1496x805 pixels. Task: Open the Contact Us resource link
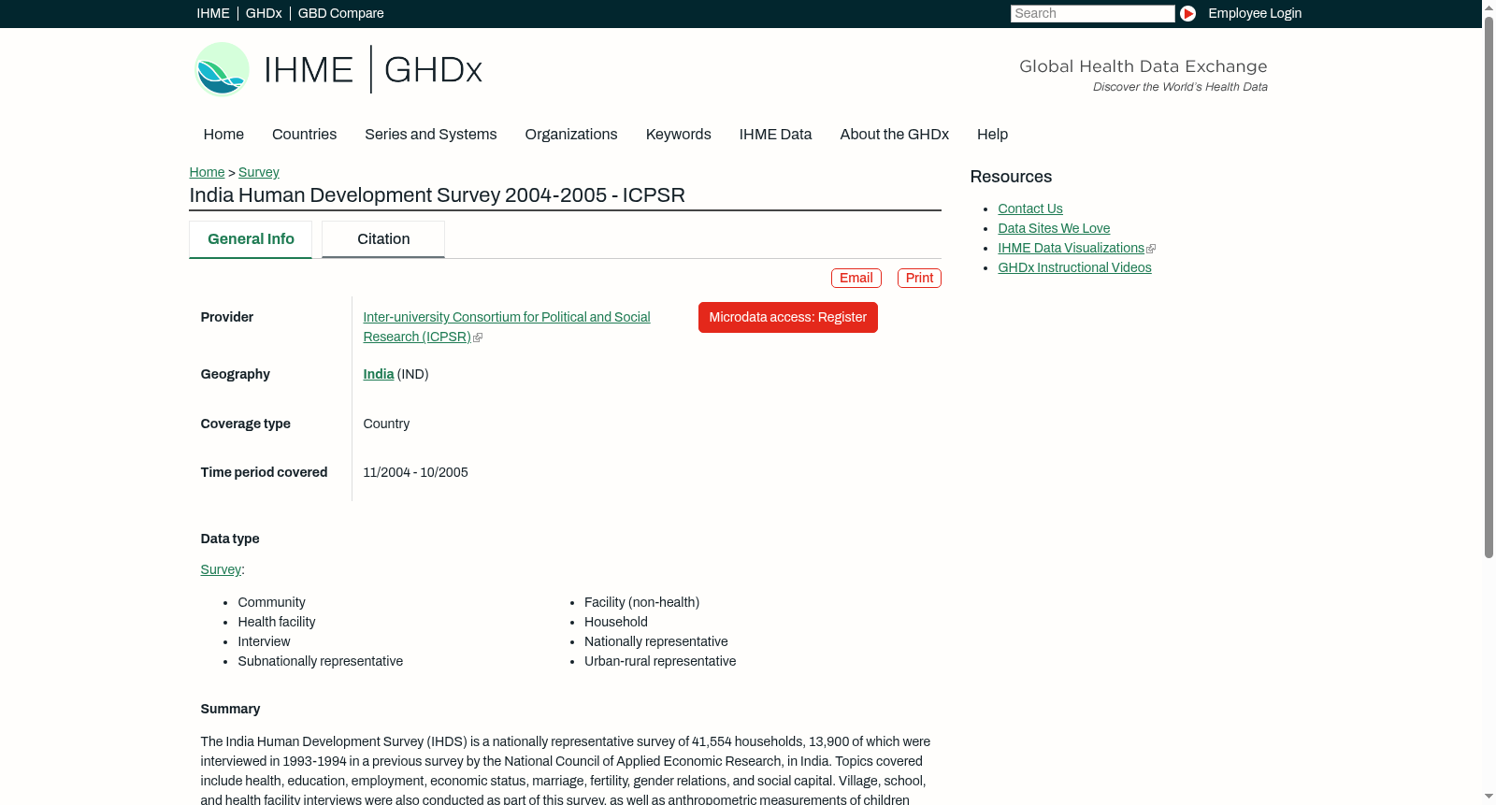1030,209
